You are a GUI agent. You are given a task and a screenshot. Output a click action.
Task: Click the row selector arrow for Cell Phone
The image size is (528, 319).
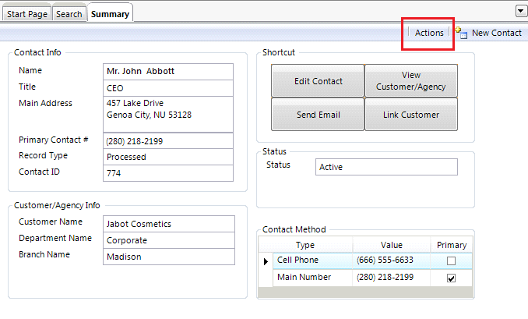[266, 261]
